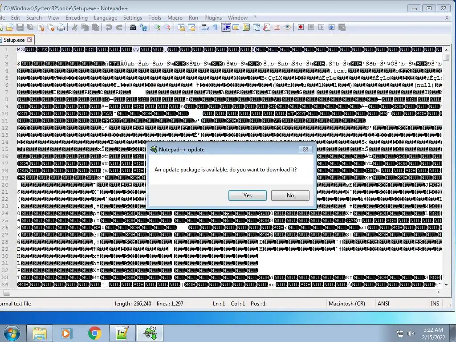The height and width of the screenshot is (342, 456).
Task: Open Find with the binoculars icon
Action: click(133, 27)
